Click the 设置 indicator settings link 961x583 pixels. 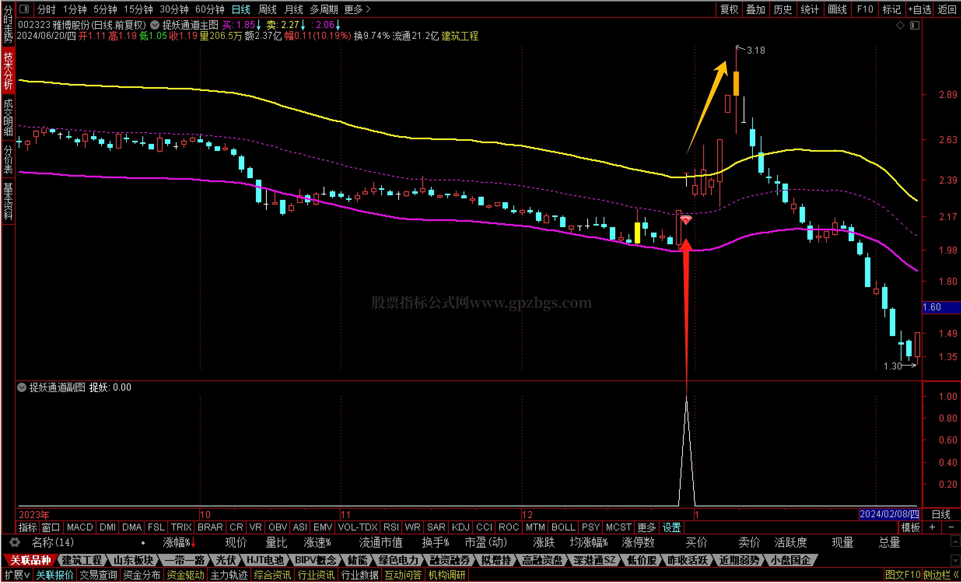pyautogui.click(x=671, y=527)
